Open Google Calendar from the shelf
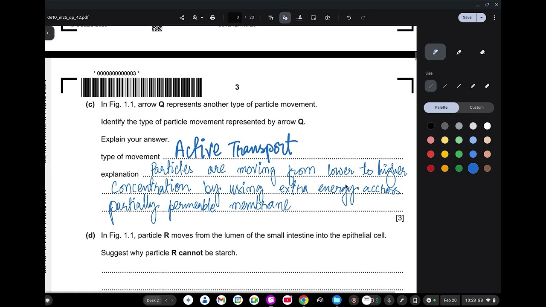The width and height of the screenshot is (546, 307). pyautogui.click(x=238, y=300)
